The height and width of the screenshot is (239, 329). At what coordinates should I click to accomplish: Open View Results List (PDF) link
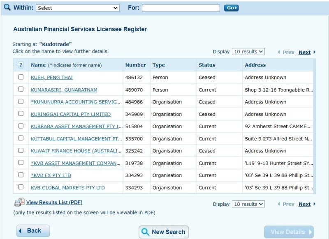point(54,202)
